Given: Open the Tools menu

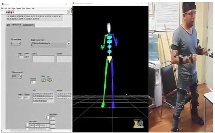Looking at the screenshot, I should coord(23,8).
